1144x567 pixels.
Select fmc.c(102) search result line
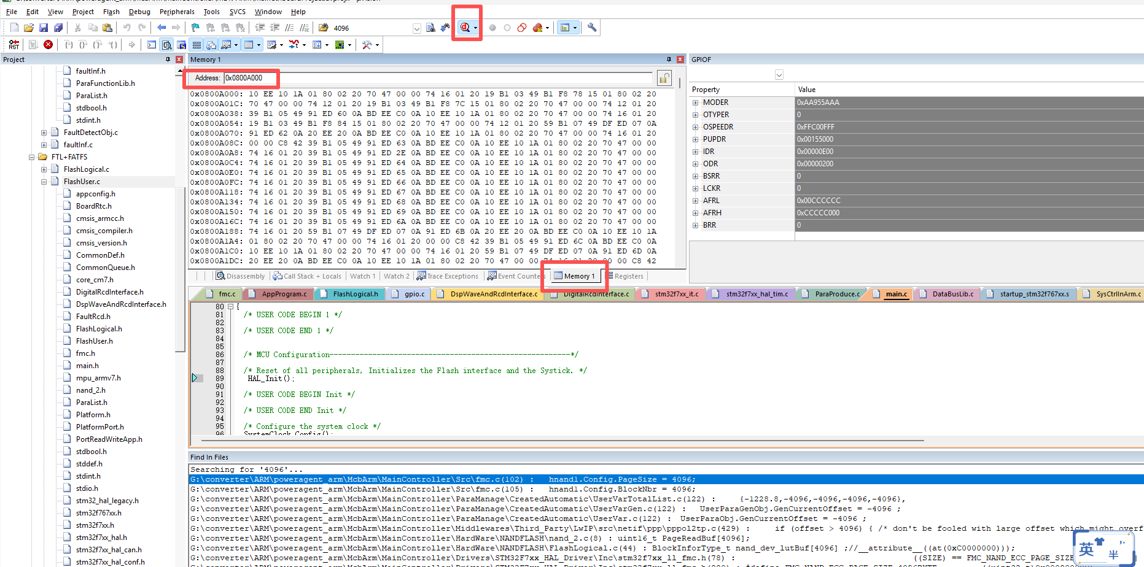(666, 479)
